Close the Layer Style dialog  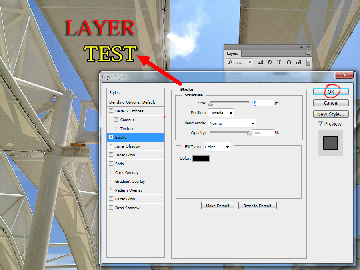pyautogui.click(x=344, y=75)
